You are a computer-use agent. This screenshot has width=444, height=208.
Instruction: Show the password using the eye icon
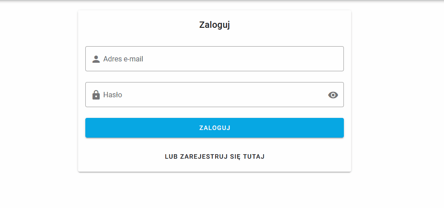pyautogui.click(x=333, y=95)
